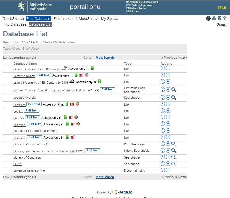Click the exit door icon
This screenshot has width=230, height=198.
(x=220, y=18)
